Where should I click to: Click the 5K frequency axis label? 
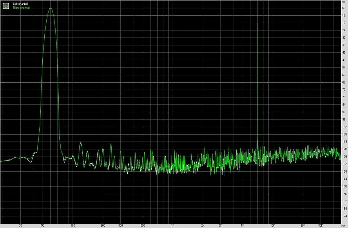(x=242, y=225)
